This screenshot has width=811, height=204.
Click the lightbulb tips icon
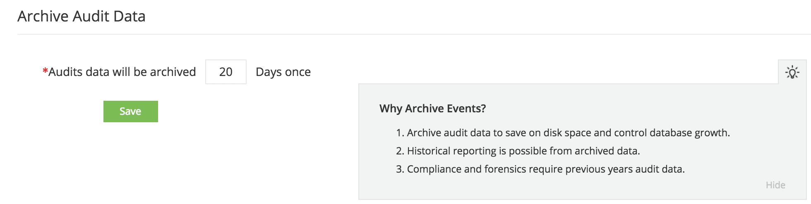tap(792, 72)
